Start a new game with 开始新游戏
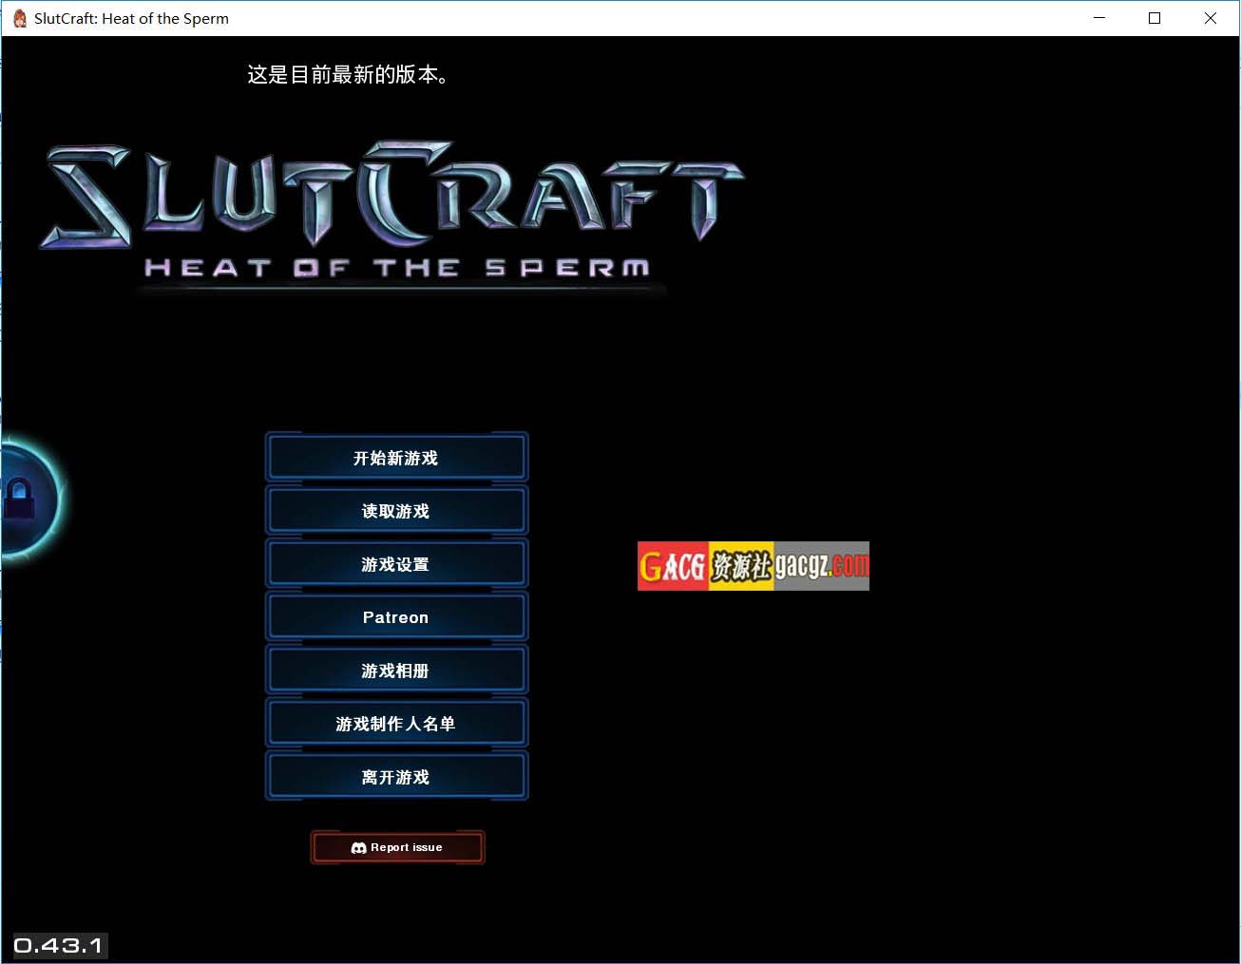 (395, 458)
